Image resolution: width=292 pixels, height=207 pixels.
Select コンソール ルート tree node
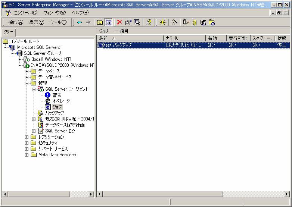[x=24, y=41]
